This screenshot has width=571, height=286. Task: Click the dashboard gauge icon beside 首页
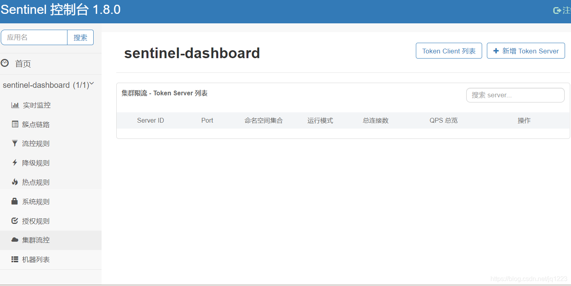tap(5, 63)
